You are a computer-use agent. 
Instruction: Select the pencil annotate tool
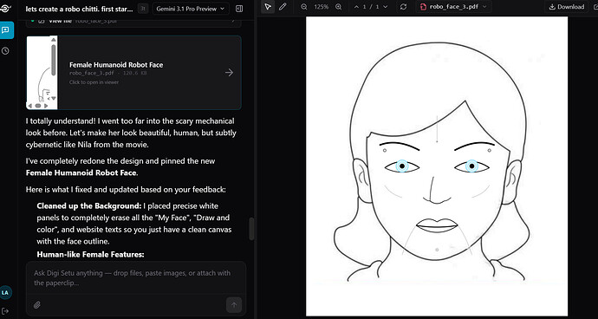tap(283, 6)
